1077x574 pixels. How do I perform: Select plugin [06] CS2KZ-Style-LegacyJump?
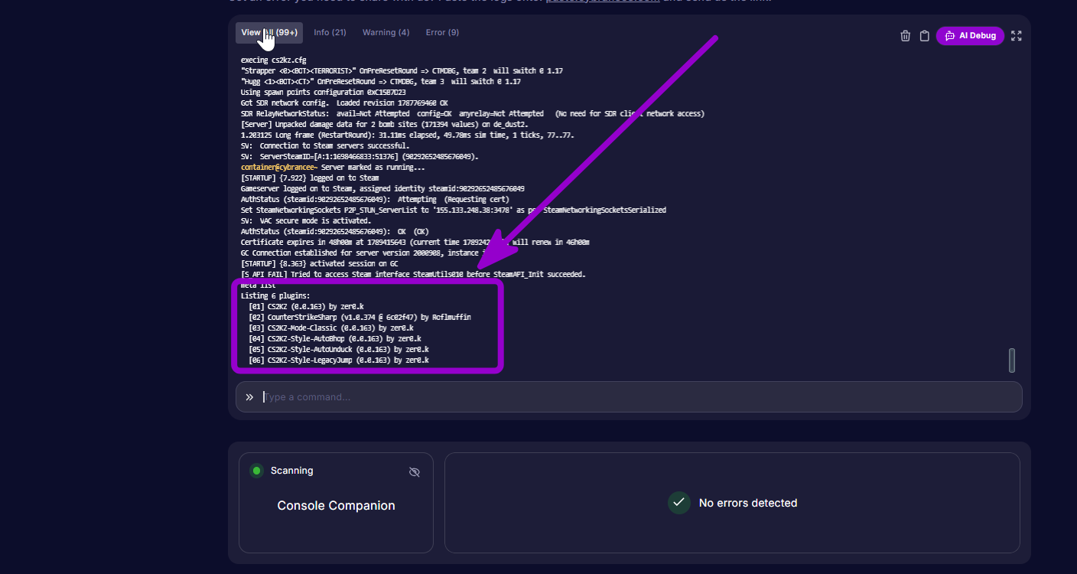338,360
